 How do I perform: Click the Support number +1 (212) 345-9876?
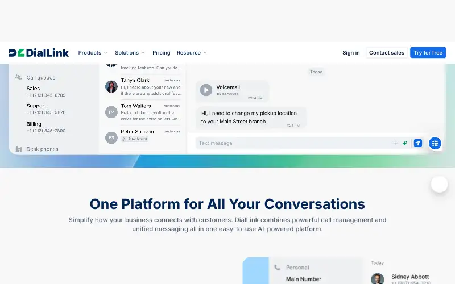point(46,112)
